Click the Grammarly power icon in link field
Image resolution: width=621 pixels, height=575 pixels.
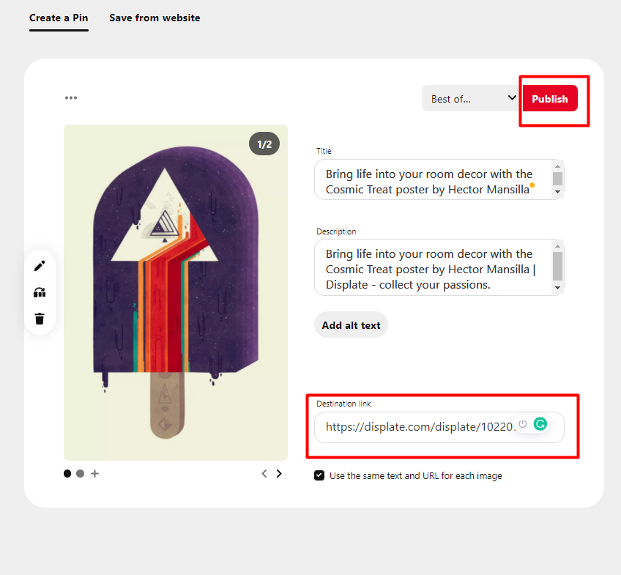point(523,423)
